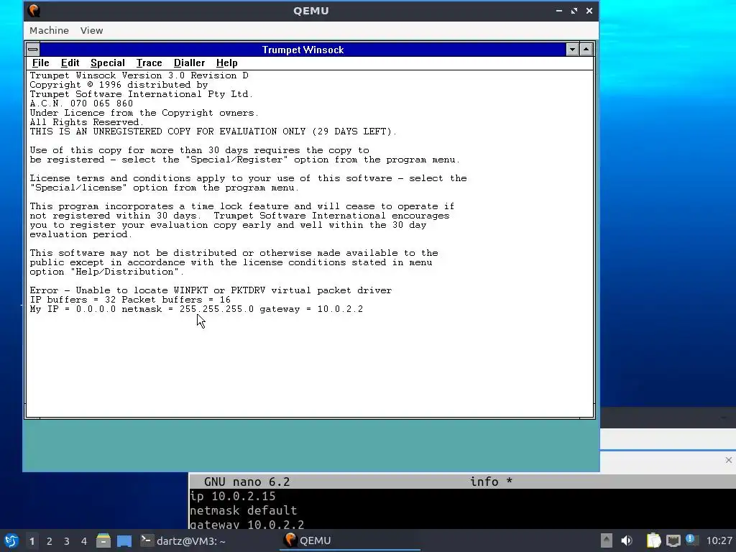Click the update notification tray icon
The height and width of the screenshot is (552, 736).
[x=691, y=540]
